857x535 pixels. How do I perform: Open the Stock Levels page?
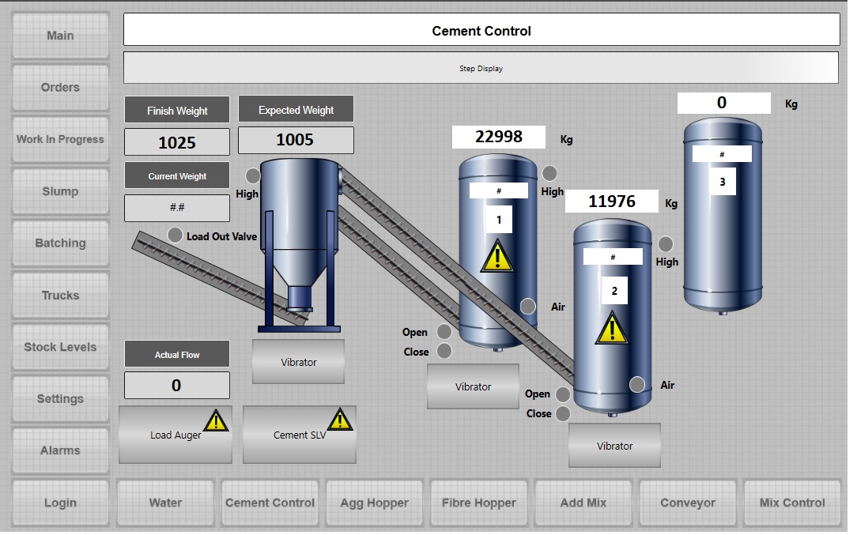[x=60, y=348]
